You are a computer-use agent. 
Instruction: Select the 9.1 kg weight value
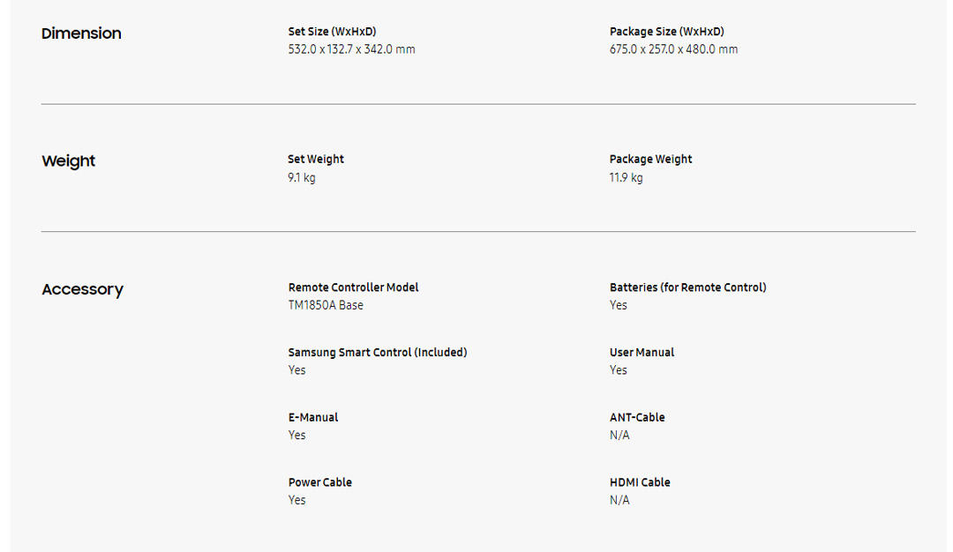click(302, 177)
